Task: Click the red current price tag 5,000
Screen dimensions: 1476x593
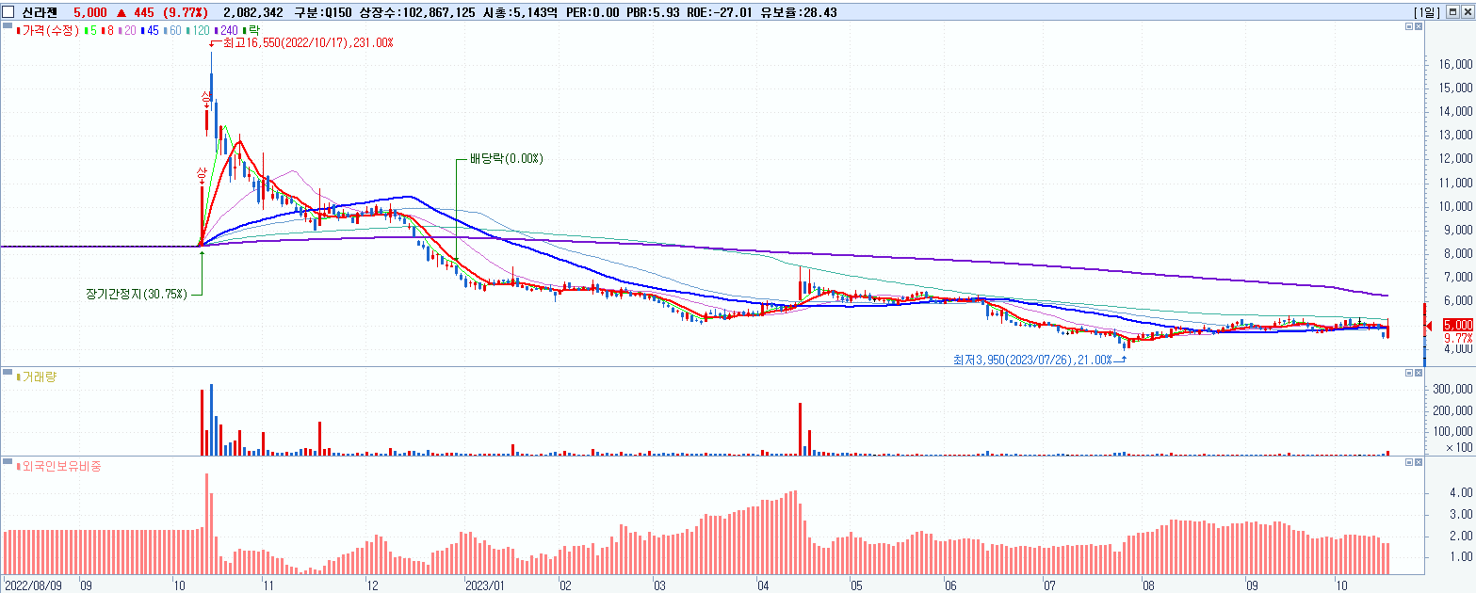Action: pyautogui.click(x=1456, y=325)
